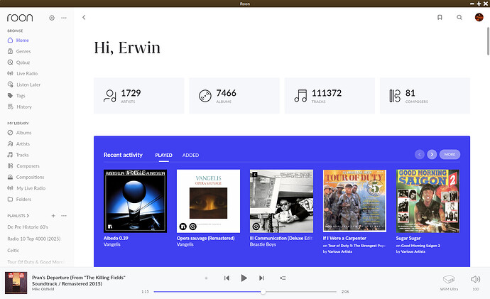Open playlist De Pre Historie 60's

(28, 227)
